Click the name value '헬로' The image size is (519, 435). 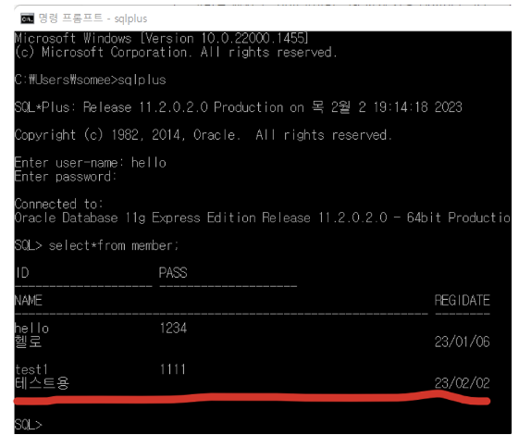pos(29,342)
